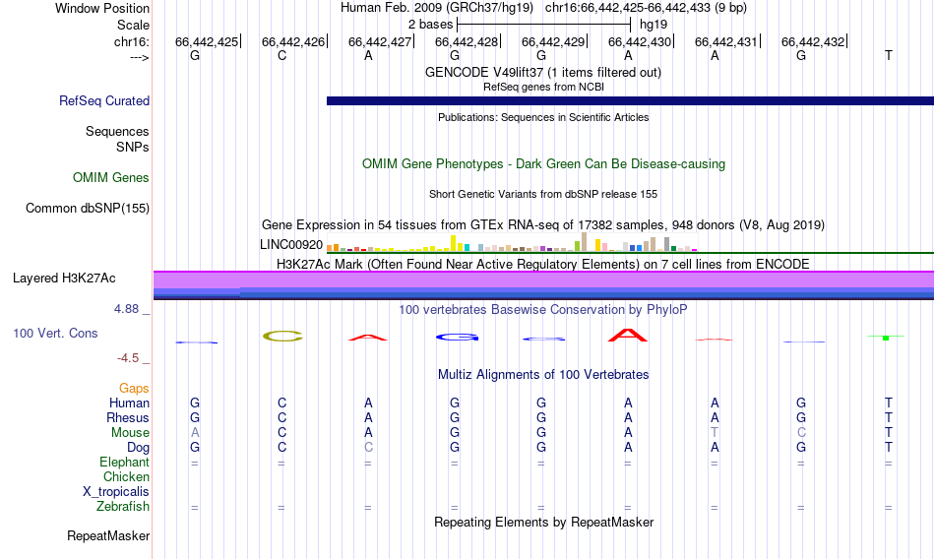Click the dark blue RefSeq gene bar
Image resolution: width=935 pixels, height=559 pixels.
tap(630, 100)
